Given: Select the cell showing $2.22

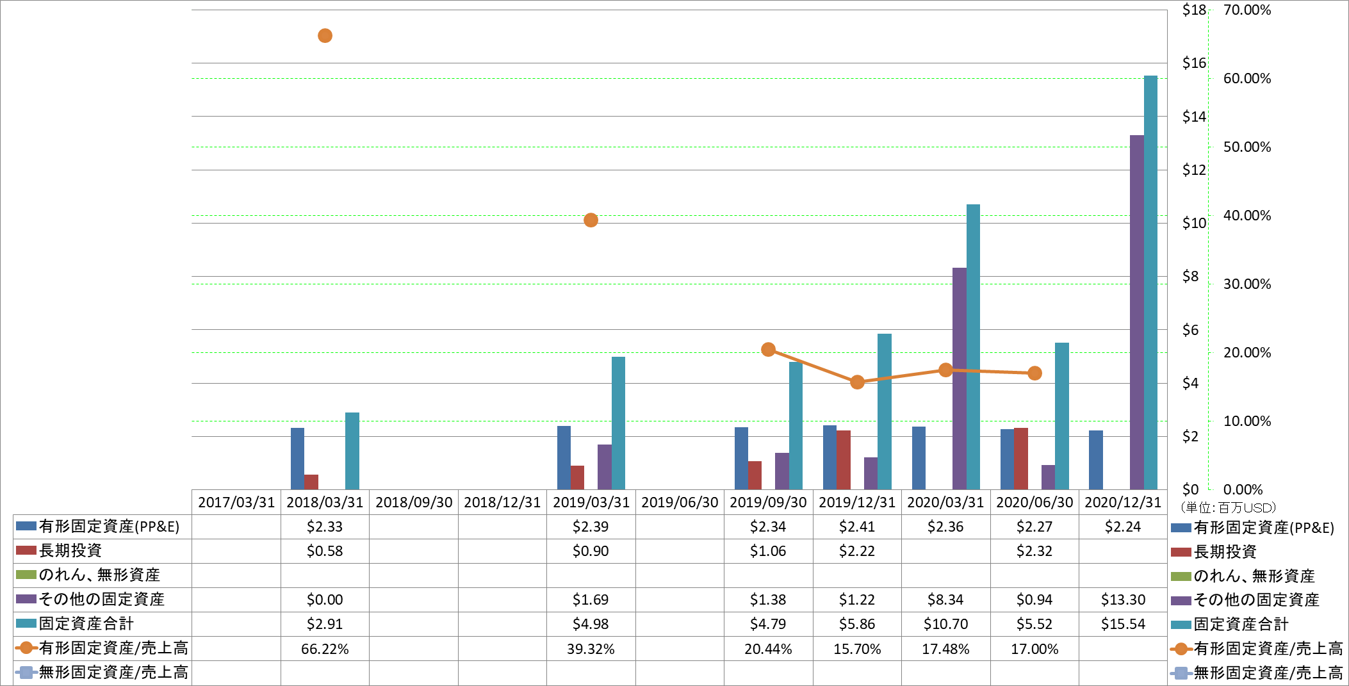Looking at the screenshot, I should pos(857,551).
